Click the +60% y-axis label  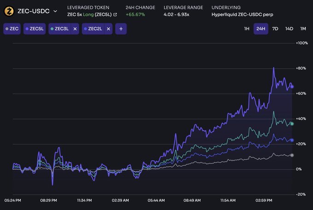coord(301,93)
